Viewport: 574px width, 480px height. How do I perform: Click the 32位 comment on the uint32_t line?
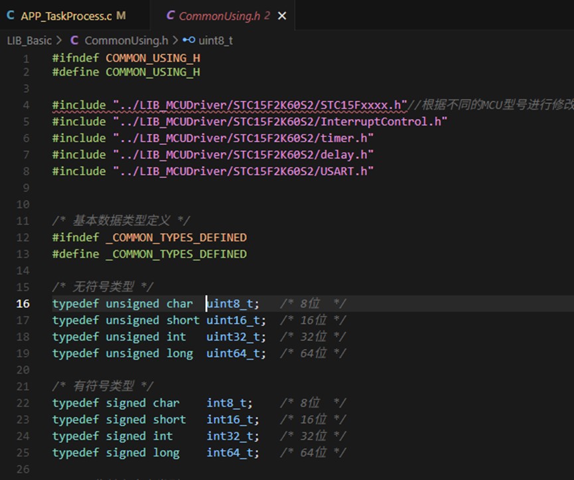(313, 337)
